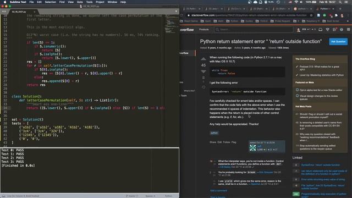Open Stack Overflow achievements trophy icon
This screenshot has width=352, height=198.
tap(328, 29)
